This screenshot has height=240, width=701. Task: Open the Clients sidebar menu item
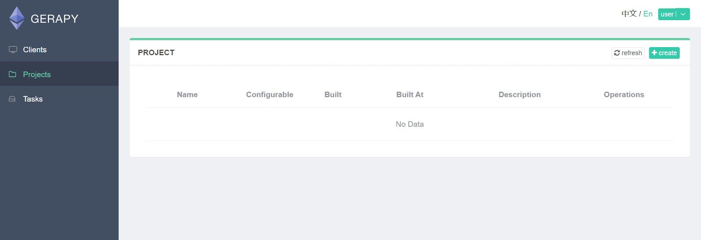coord(59,49)
